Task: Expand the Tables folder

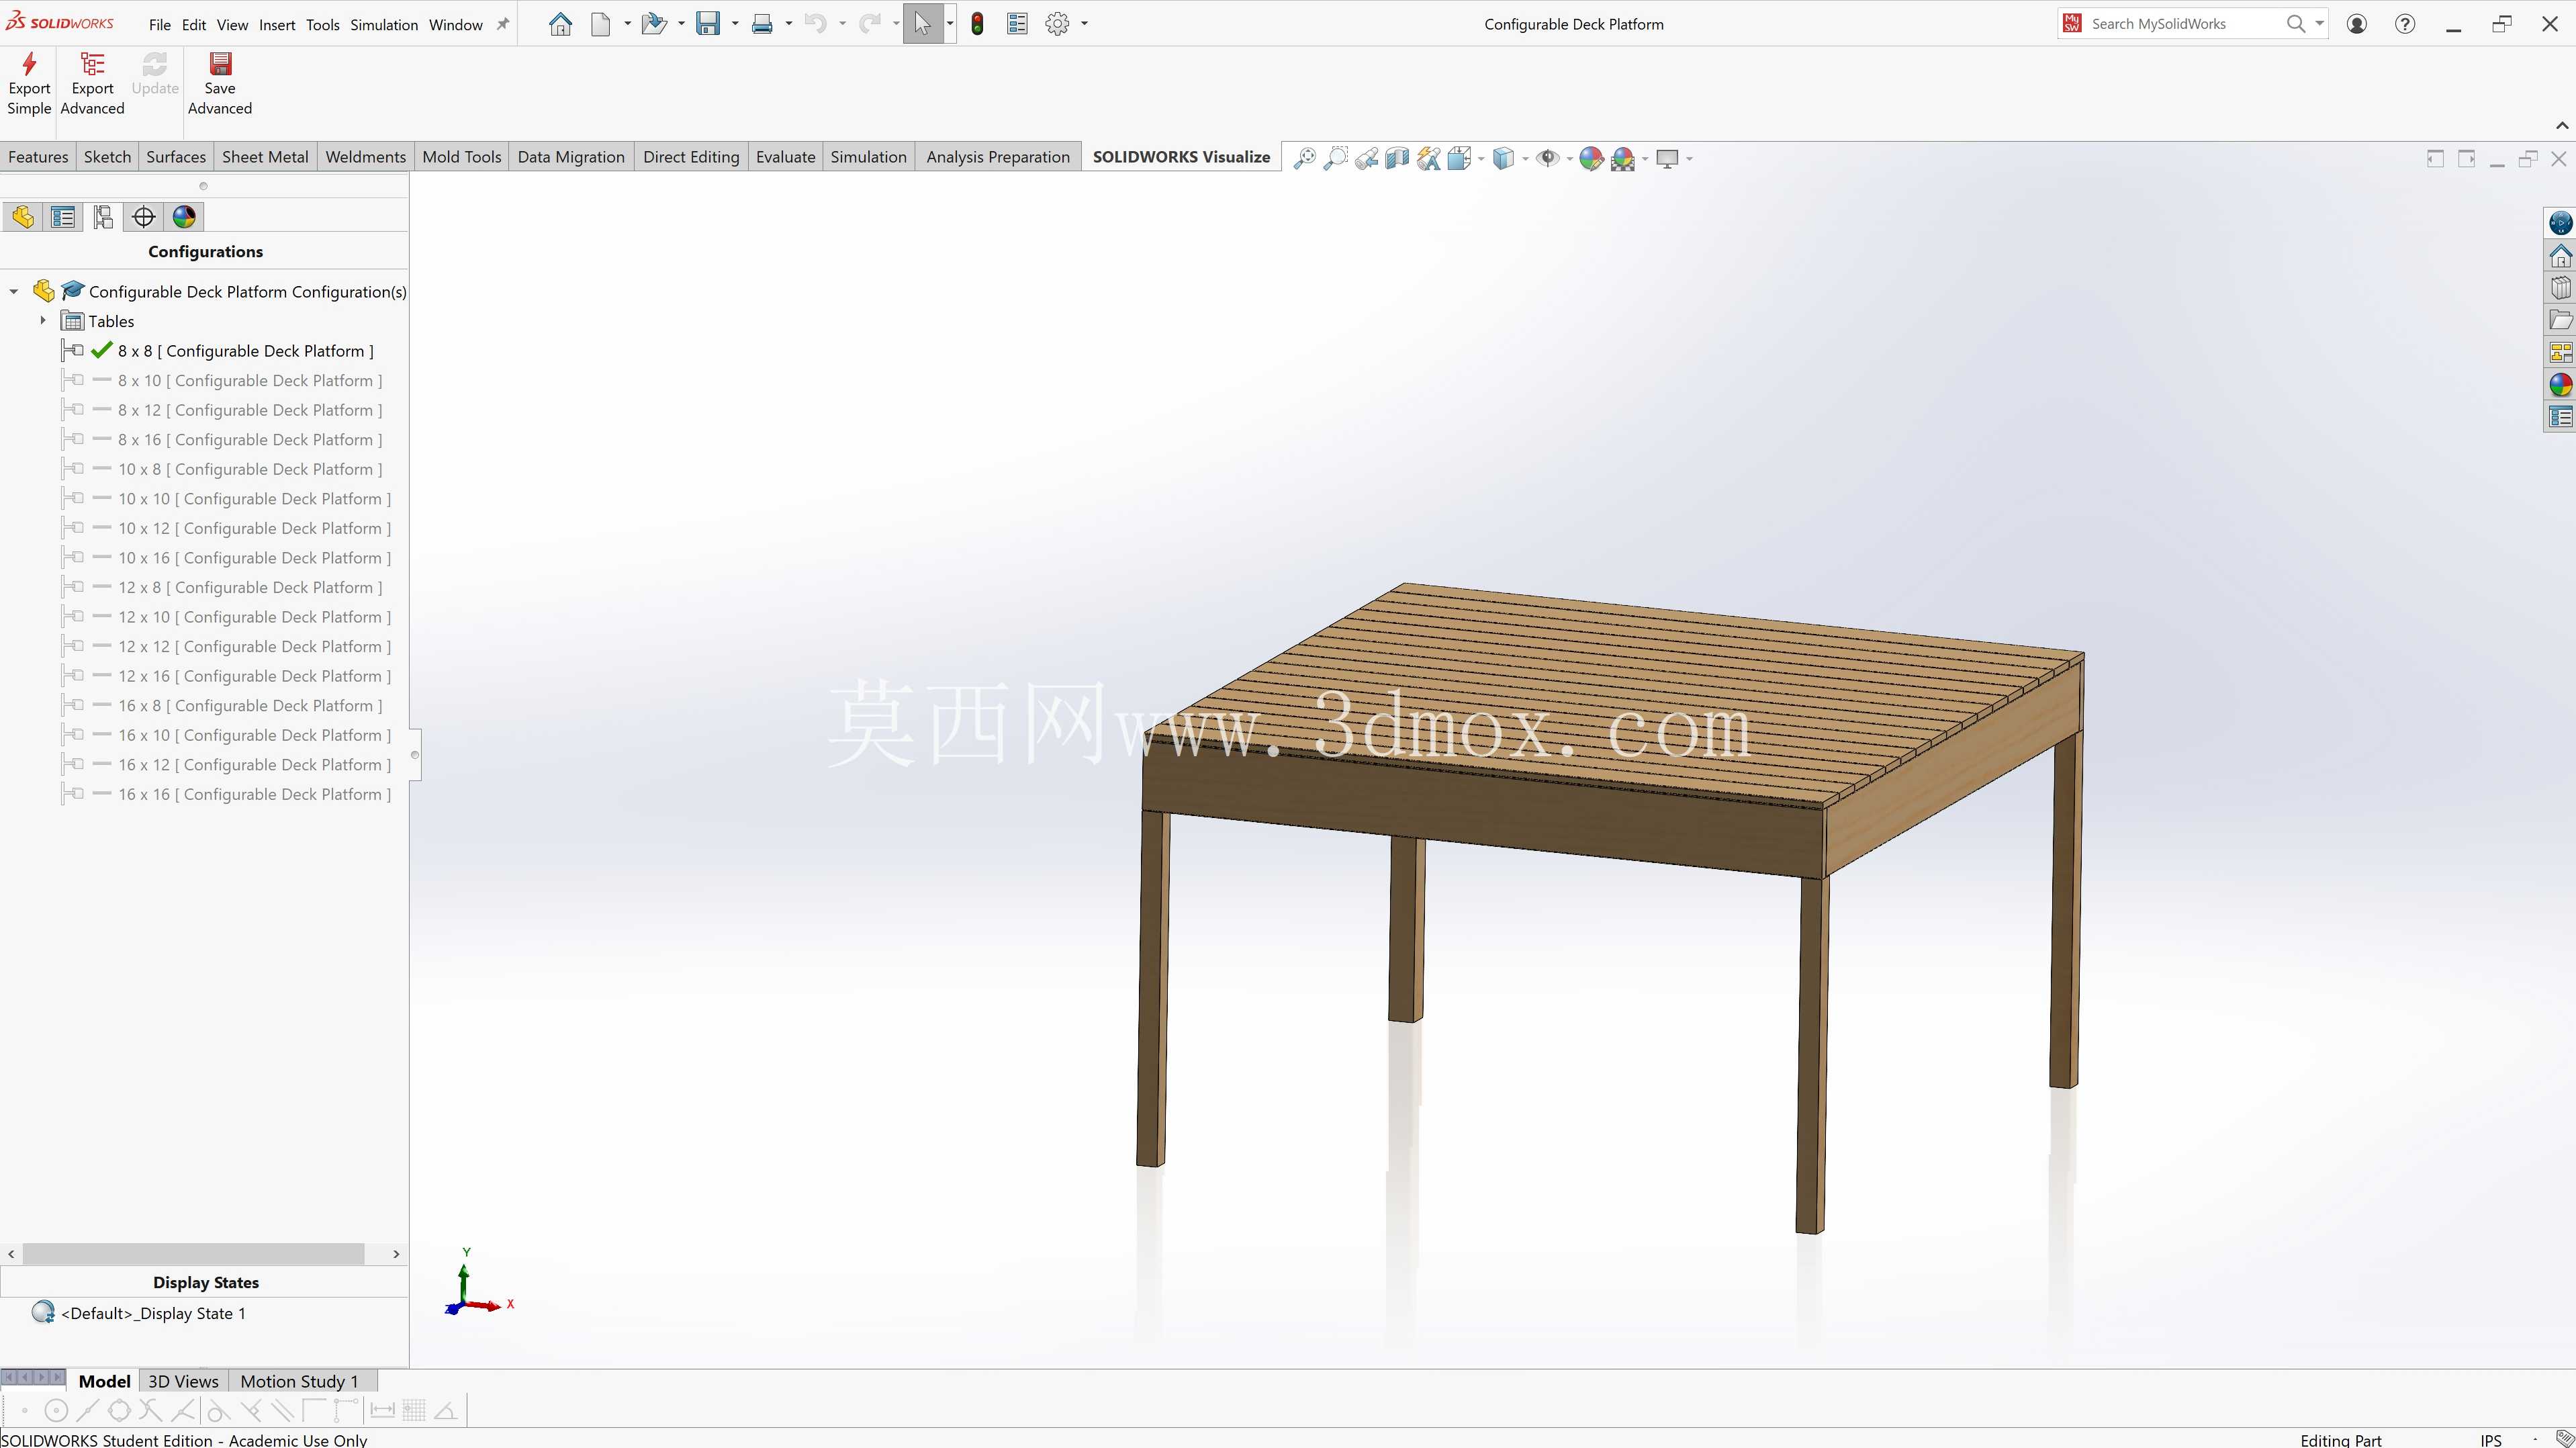Action: coord(43,321)
